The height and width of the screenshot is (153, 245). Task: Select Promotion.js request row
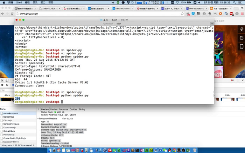pos(18,135)
